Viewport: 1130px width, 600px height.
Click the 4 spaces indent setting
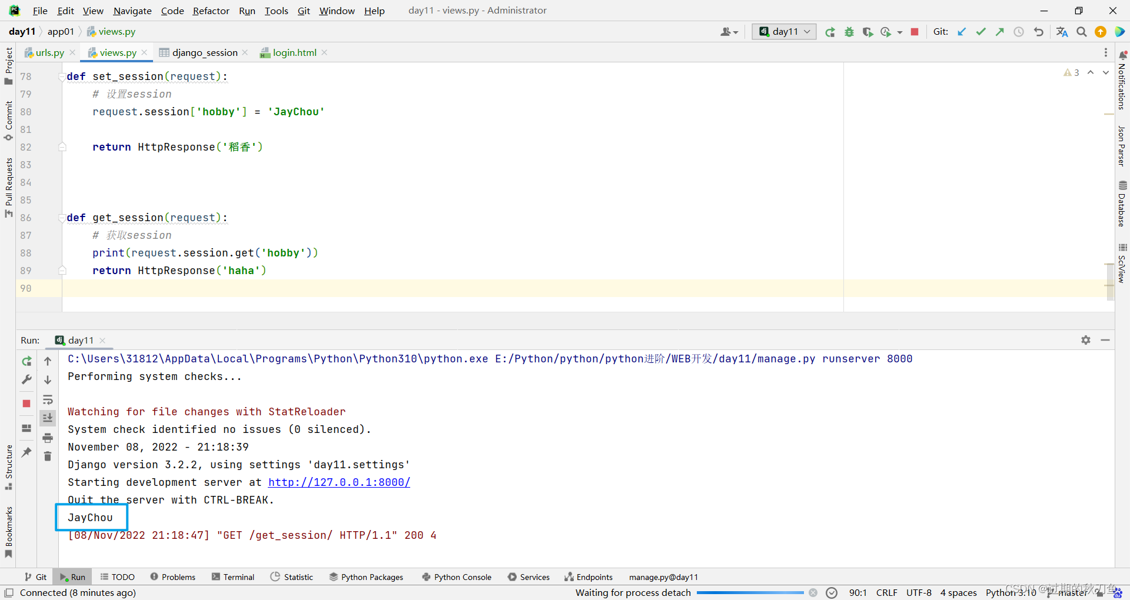pyautogui.click(x=958, y=593)
